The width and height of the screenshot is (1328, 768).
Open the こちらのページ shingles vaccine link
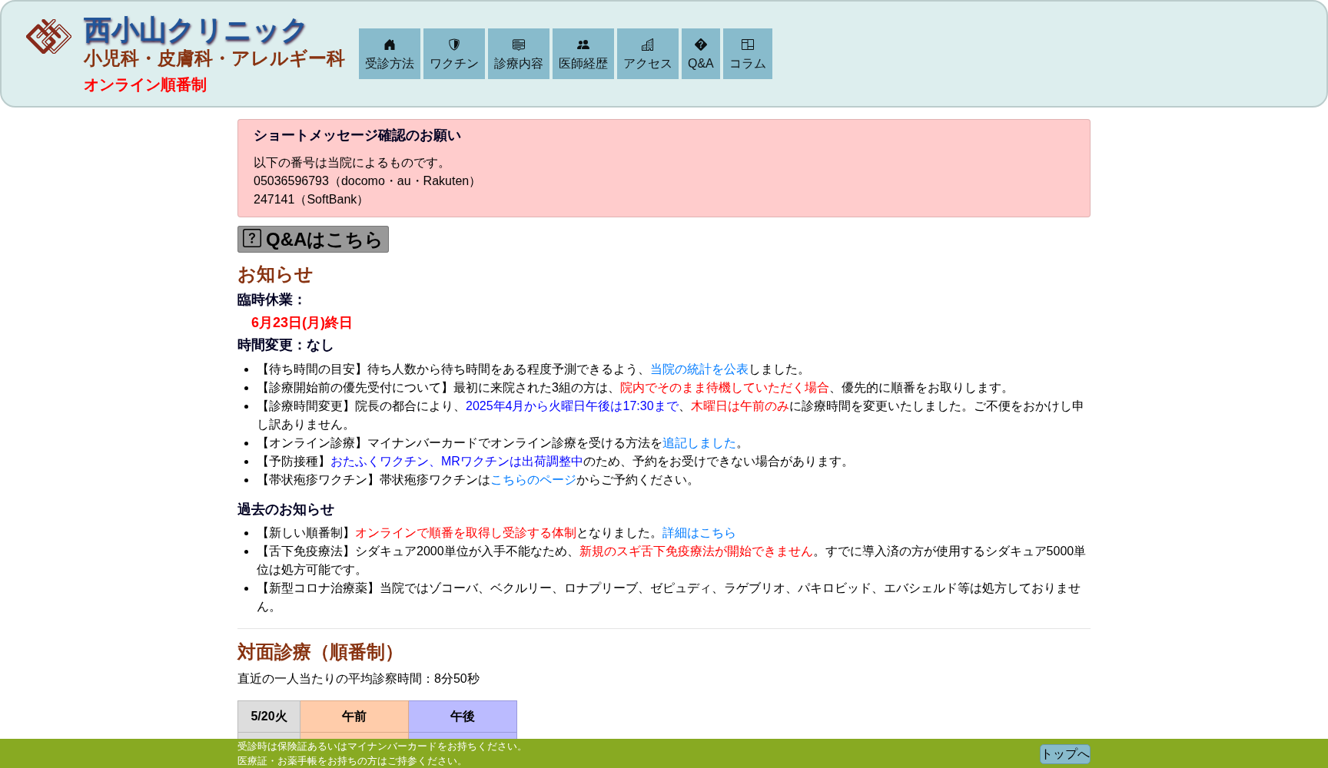tap(533, 480)
